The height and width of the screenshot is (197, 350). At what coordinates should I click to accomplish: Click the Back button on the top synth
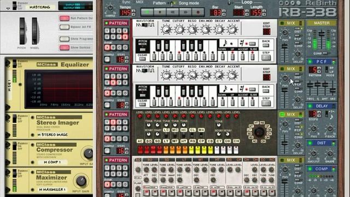point(266,45)
